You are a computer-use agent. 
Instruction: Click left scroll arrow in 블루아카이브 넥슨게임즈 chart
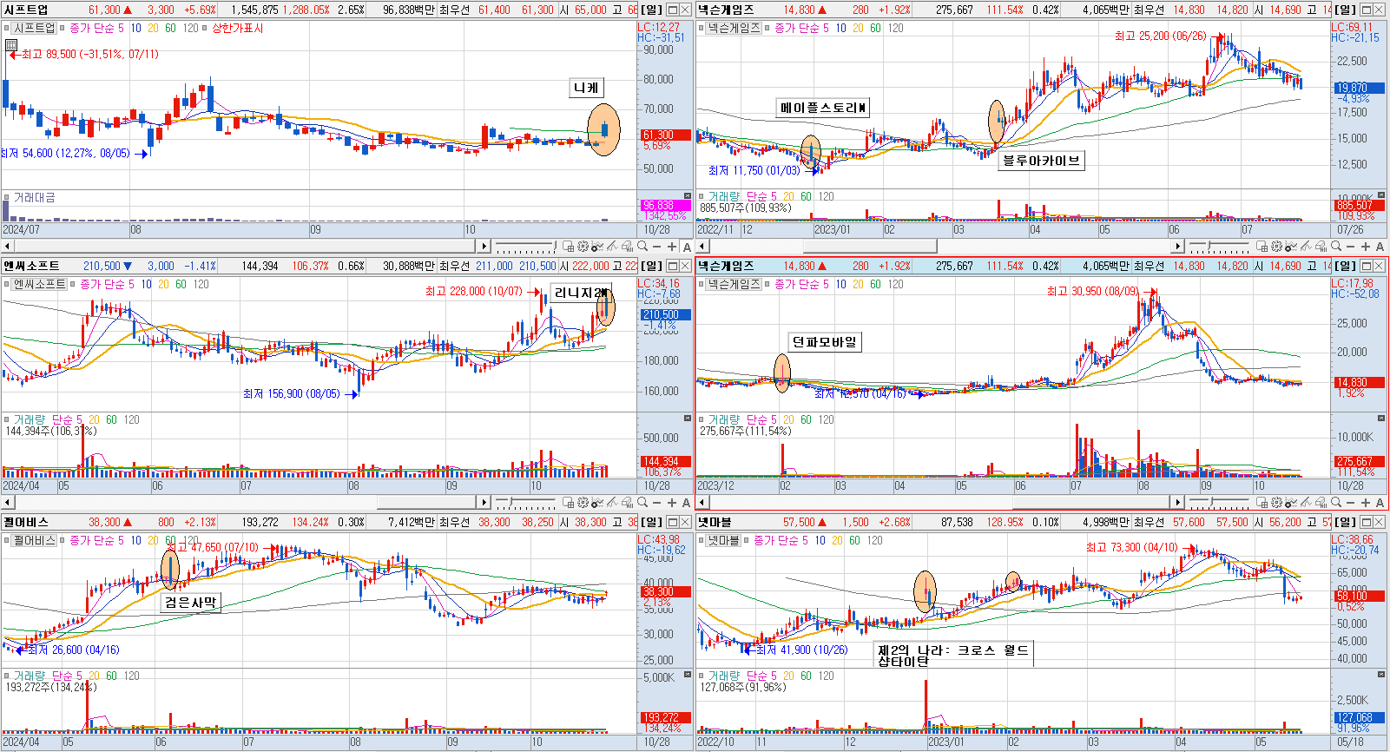click(702, 247)
